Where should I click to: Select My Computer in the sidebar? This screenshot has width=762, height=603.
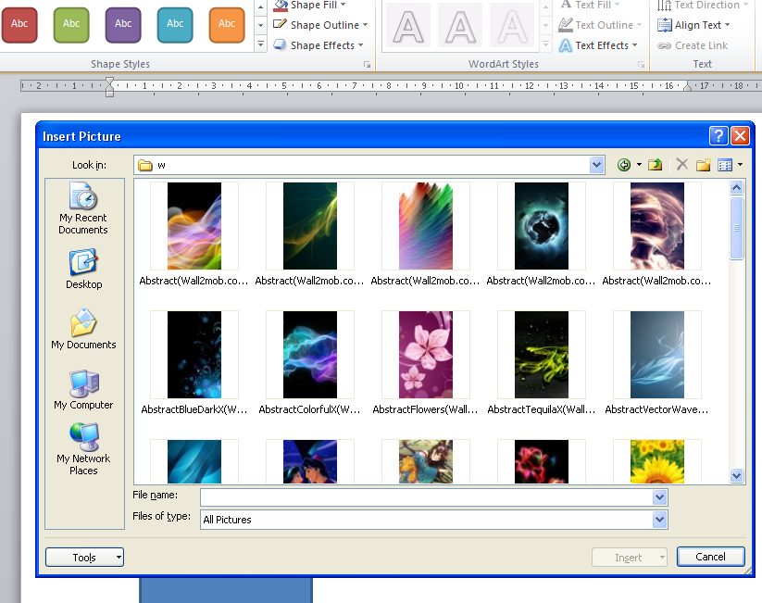click(x=83, y=390)
